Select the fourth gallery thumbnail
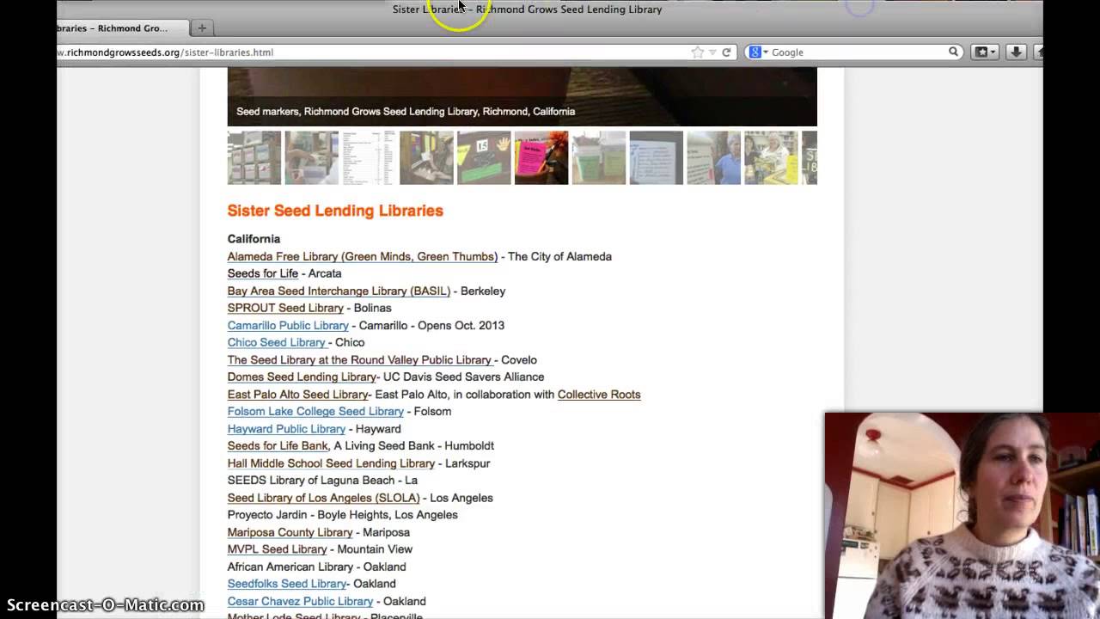Viewport: 1100px width, 619px height. click(x=426, y=157)
